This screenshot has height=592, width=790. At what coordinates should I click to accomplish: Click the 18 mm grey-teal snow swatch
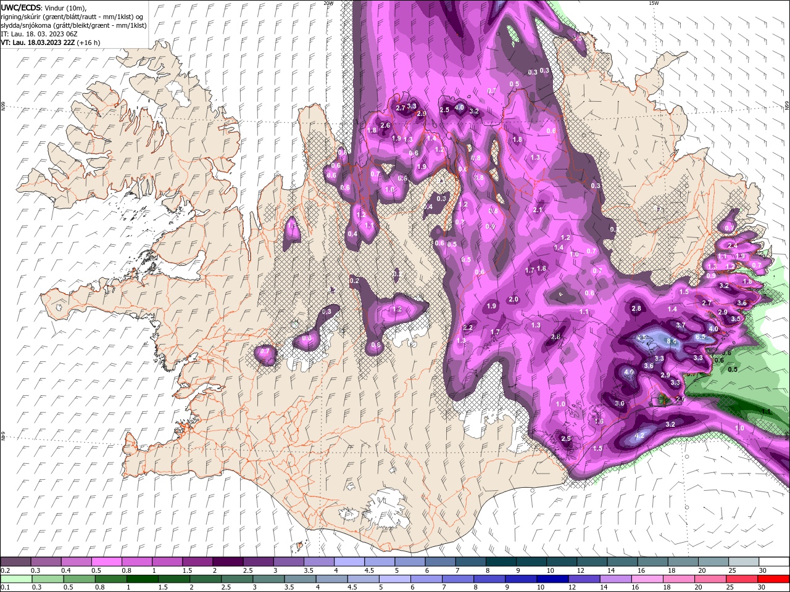pyautogui.click(x=683, y=562)
